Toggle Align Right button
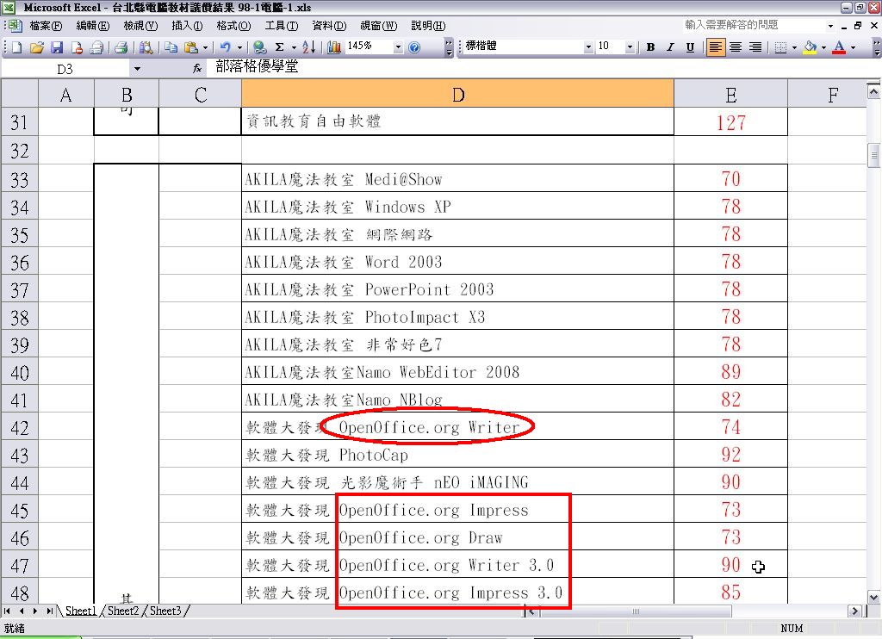882x639 pixels. (755, 47)
